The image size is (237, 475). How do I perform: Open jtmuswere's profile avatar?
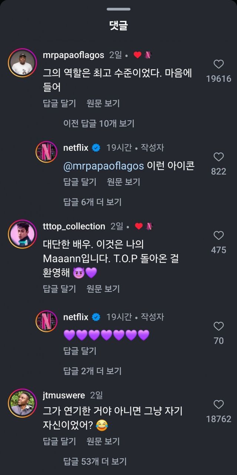coord(22,403)
